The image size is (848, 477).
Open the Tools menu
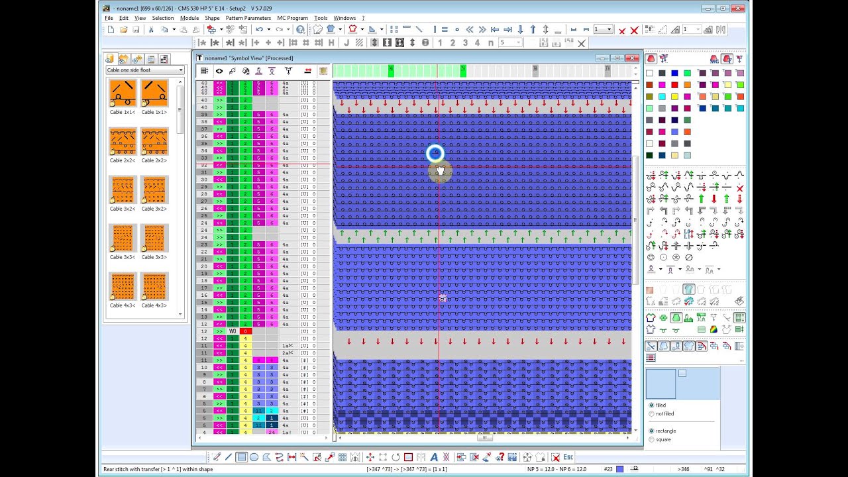click(321, 18)
